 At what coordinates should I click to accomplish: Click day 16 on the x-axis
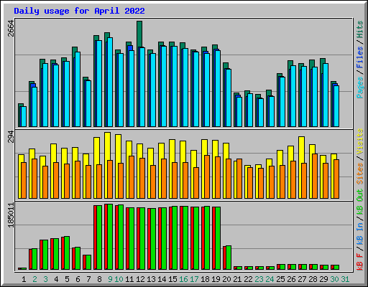tap(183, 279)
